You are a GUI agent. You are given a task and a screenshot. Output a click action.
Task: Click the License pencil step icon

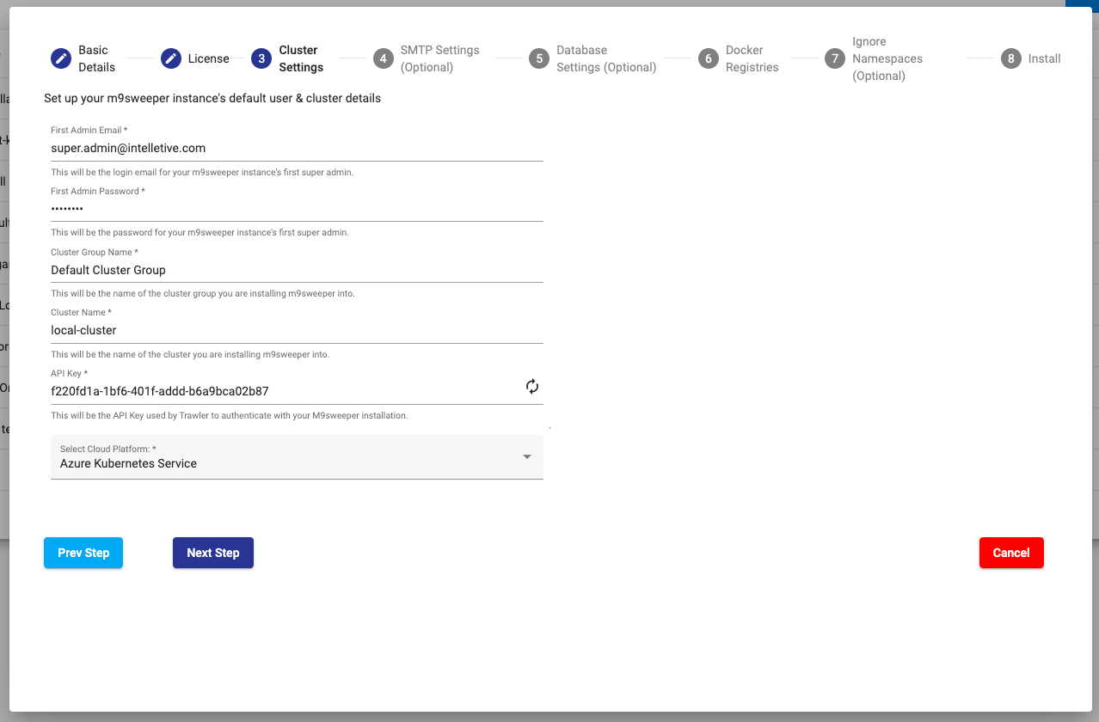coord(171,58)
